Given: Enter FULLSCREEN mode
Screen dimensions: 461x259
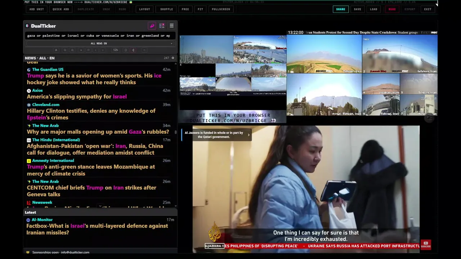Looking at the screenshot, I should click(221, 9).
